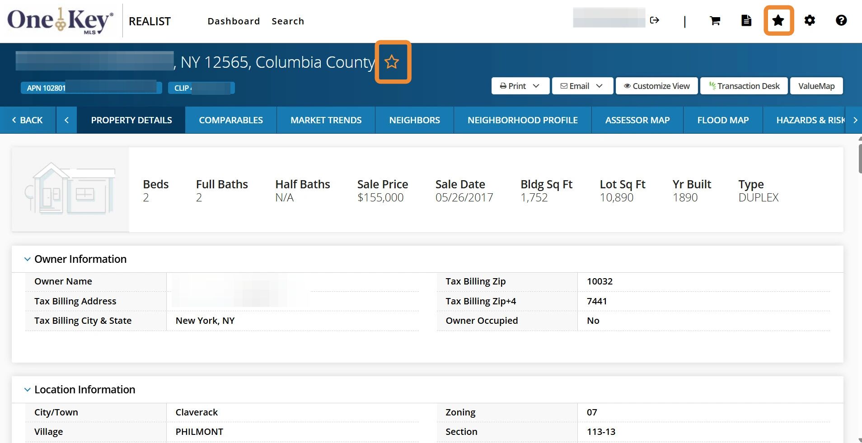This screenshot has width=862, height=443.
Task: Click the APN 102801 badge
Action: [91, 88]
